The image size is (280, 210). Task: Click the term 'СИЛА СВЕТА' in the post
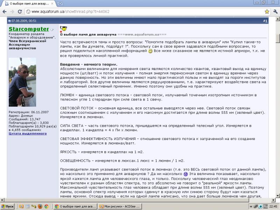(x=72, y=126)
